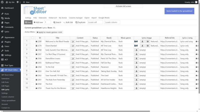200x112 pixels.
Task: Select the checkbox for Disenchanted row
Action: (33, 46)
